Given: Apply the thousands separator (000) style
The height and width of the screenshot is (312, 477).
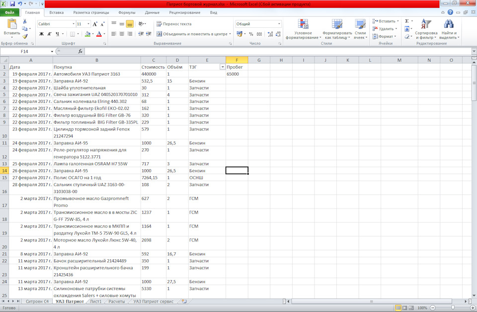Looking at the screenshot, I should coord(259,34).
